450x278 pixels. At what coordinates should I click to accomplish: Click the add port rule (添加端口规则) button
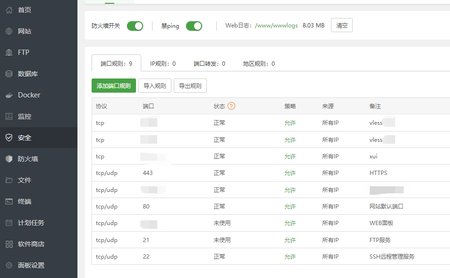click(114, 86)
